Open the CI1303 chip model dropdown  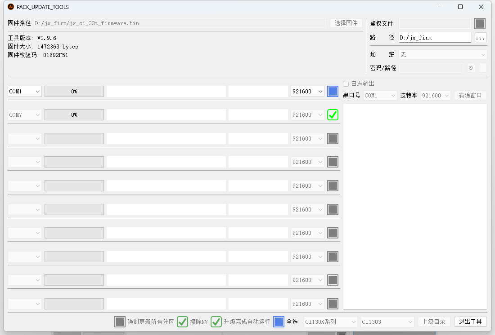[x=387, y=322]
